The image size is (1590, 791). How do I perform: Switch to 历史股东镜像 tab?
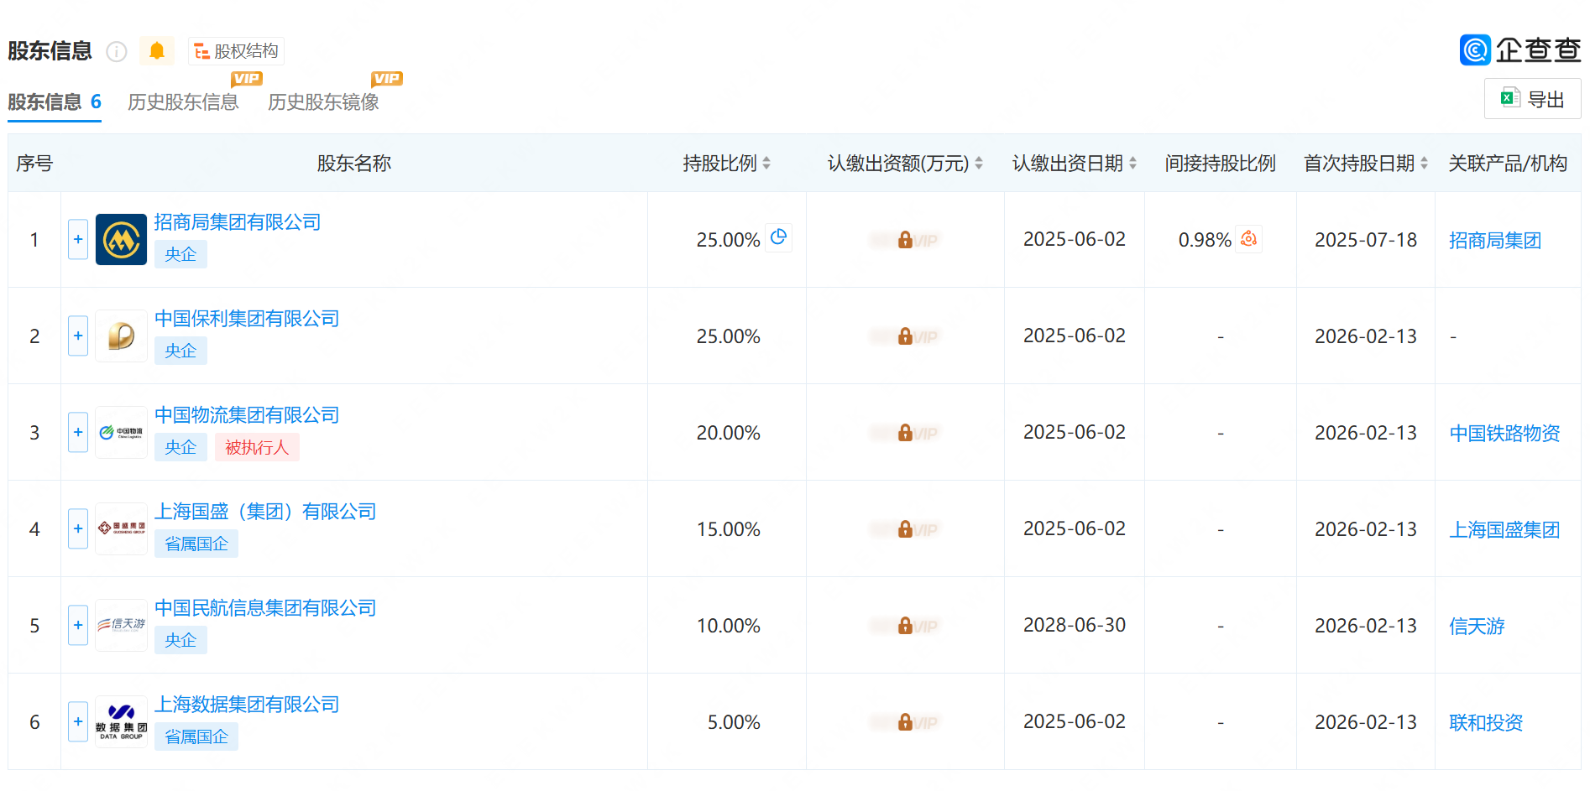pyautogui.click(x=323, y=102)
